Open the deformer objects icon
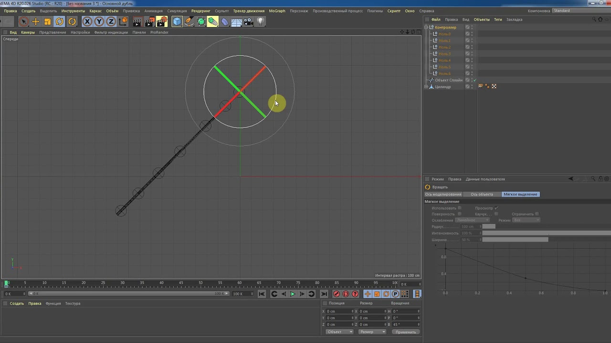 coord(225,21)
